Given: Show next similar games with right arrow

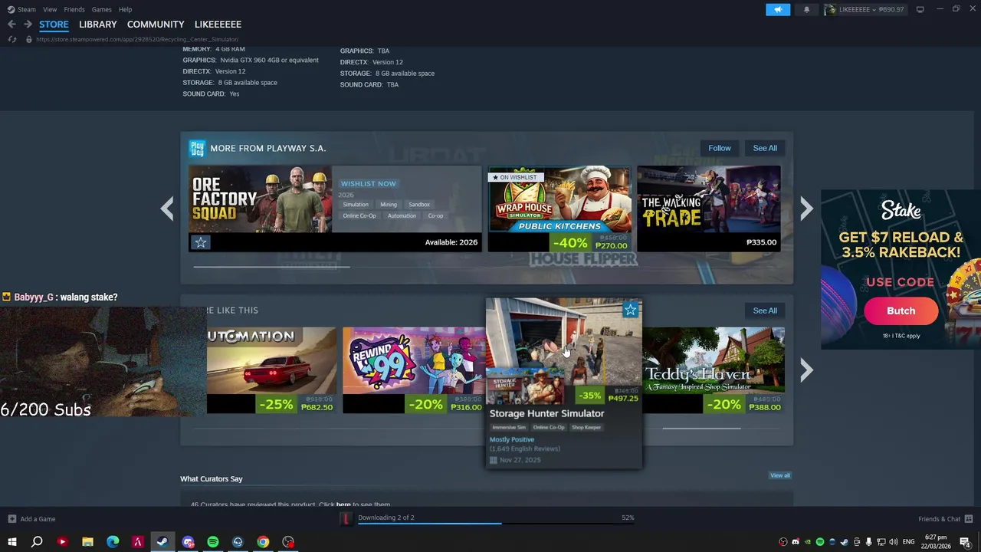Looking at the screenshot, I should (x=806, y=370).
